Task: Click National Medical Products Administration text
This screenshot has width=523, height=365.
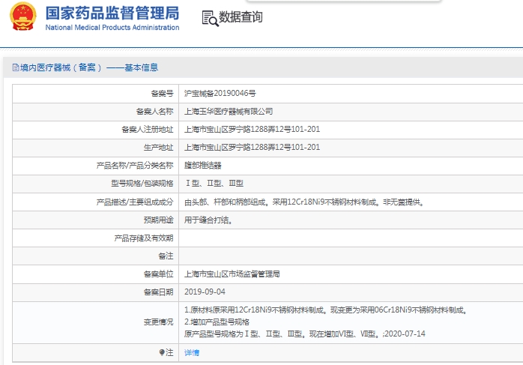Action: pos(112,28)
